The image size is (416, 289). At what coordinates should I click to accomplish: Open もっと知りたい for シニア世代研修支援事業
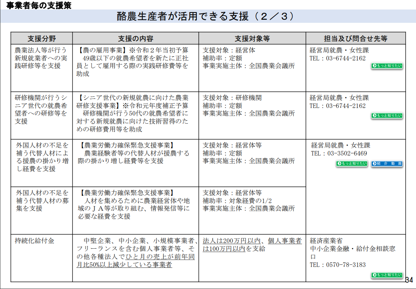387,115
